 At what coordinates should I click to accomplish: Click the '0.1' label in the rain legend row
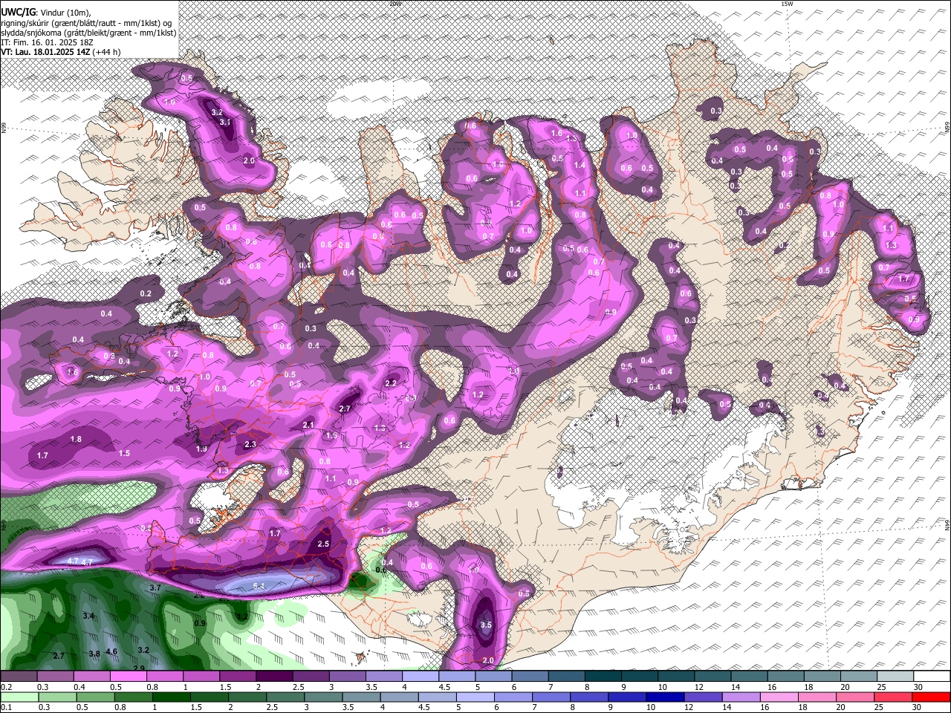7,707
